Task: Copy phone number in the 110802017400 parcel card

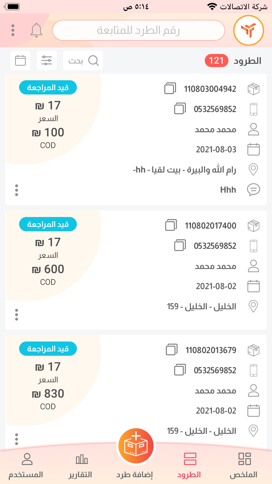Action: [x=180, y=246]
